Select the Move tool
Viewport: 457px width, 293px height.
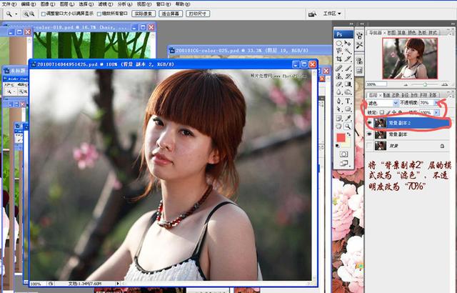click(348, 43)
